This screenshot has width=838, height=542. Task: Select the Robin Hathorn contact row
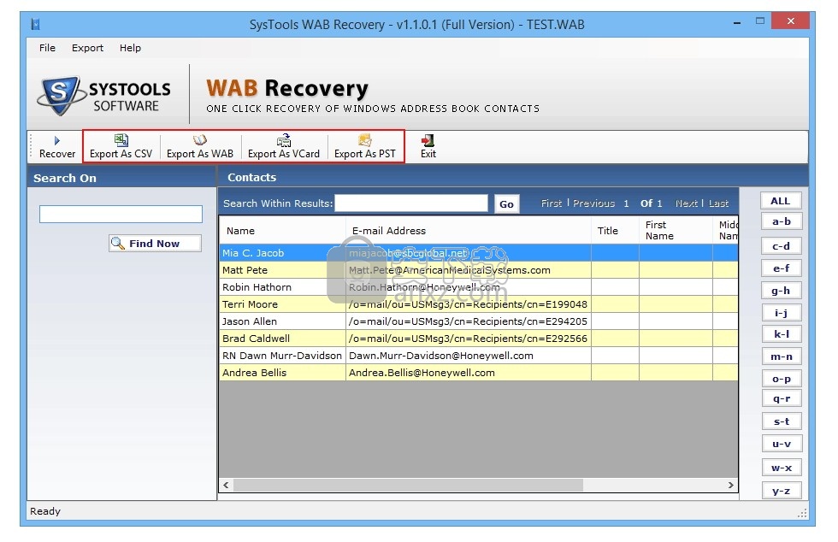[478, 287]
